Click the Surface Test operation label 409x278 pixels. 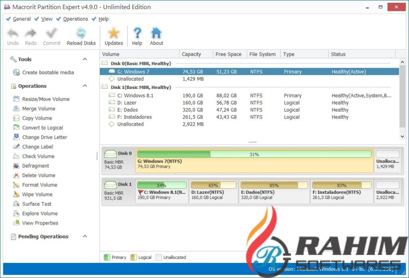[37, 204]
